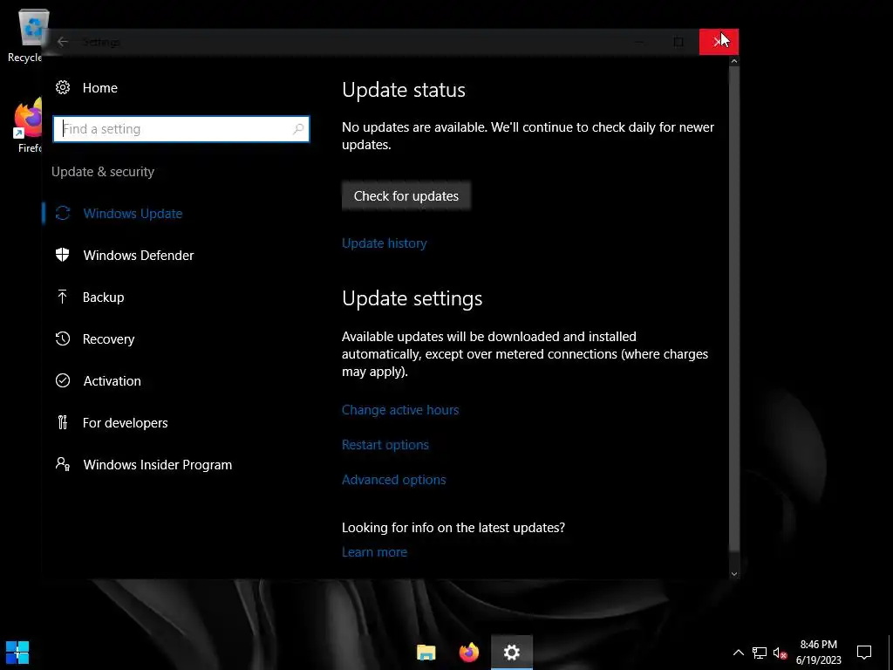
Task: Click the Windows Defender shield icon
Action: pyautogui.click(x=63, y=255)
